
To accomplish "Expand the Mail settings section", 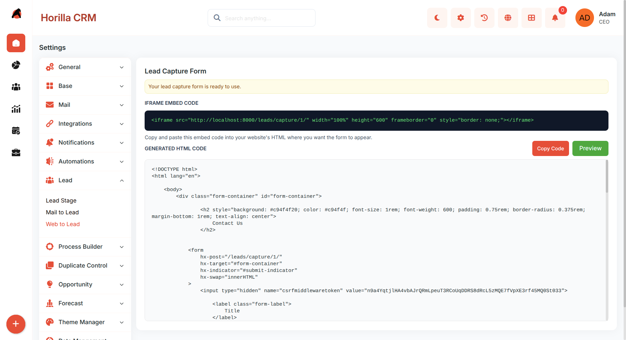I will pos(85,105).
